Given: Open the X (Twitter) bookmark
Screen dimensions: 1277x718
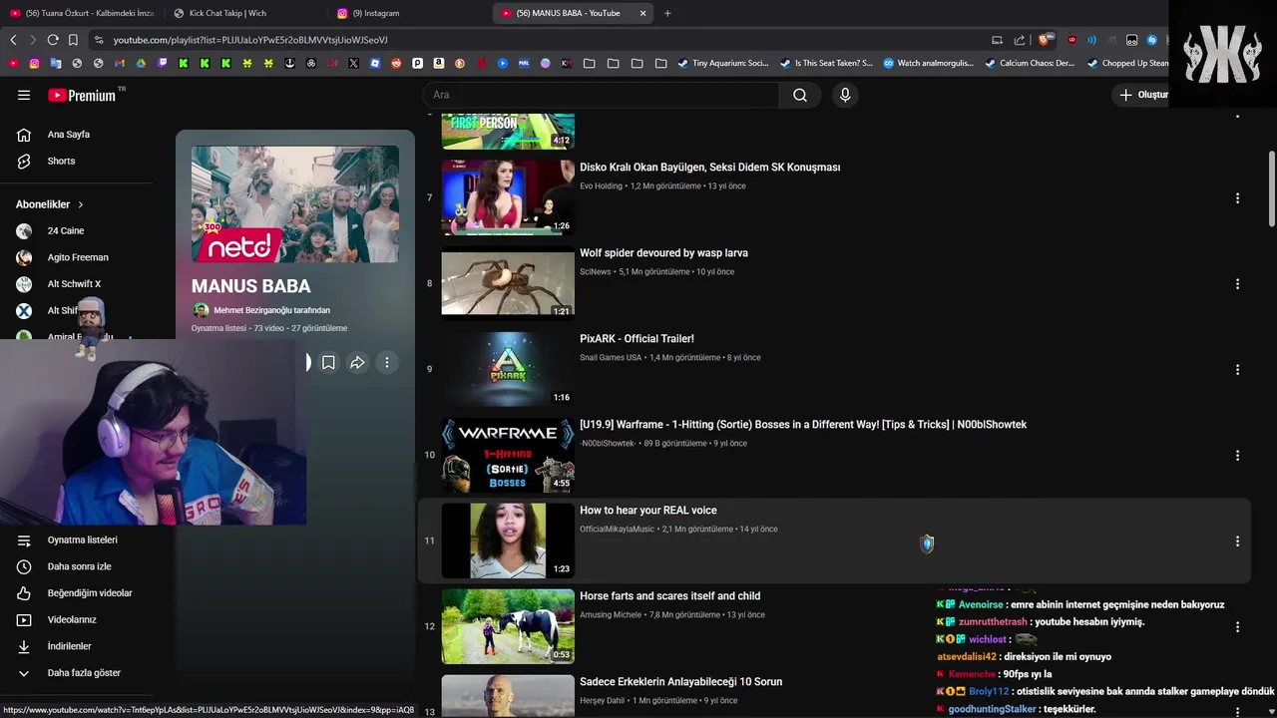Looking at the screenshot, I should [353, 63].
